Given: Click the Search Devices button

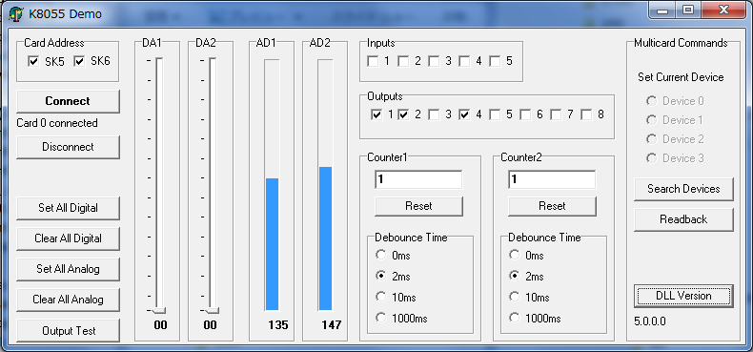Looking at the screenshot, I should coord(683,189).
